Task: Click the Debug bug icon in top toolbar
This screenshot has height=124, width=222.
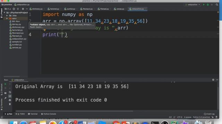Action: click(x=208, y=4)
